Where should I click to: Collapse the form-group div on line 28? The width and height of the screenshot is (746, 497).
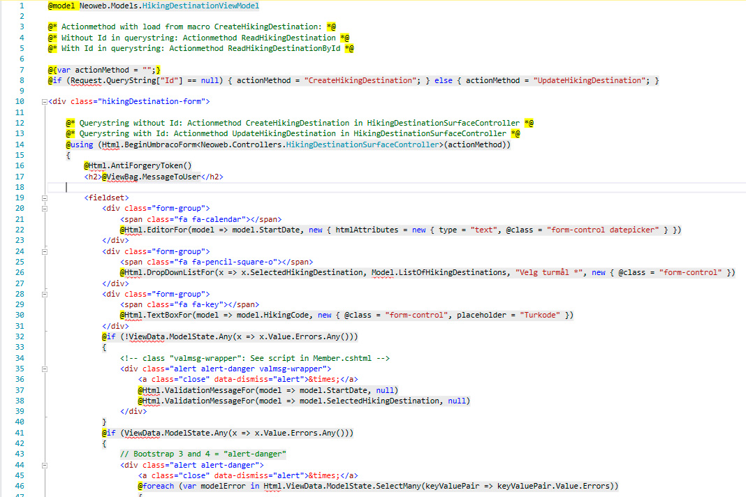pos(45,294)
